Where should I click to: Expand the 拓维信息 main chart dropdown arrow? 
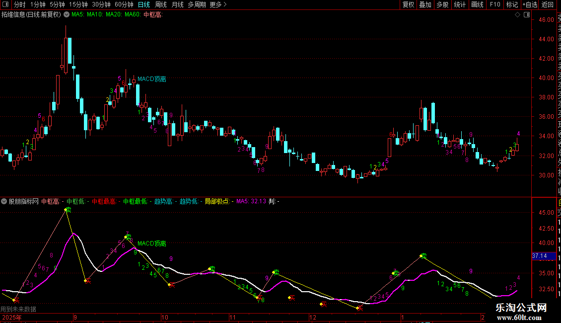point(67,15)
